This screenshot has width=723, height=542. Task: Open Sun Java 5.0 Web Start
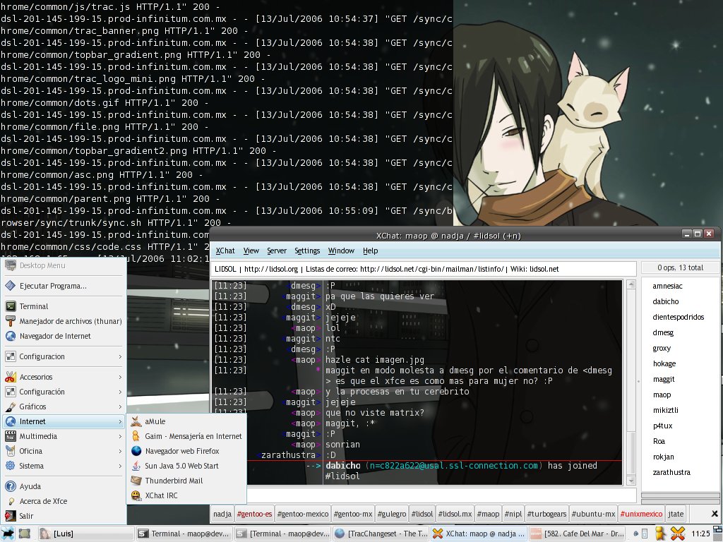point(186,466)
